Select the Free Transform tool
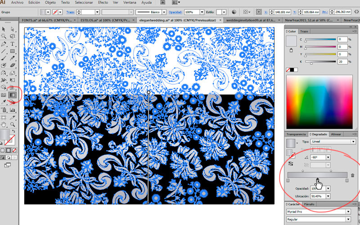Viewport: 360px width, 225px height. point(13,80)
